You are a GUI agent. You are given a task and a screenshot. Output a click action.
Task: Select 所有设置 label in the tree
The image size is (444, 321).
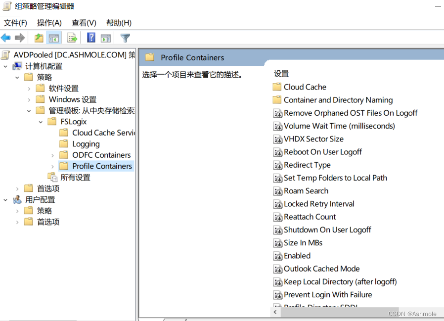pyautogui.click(x=75, y=178)
